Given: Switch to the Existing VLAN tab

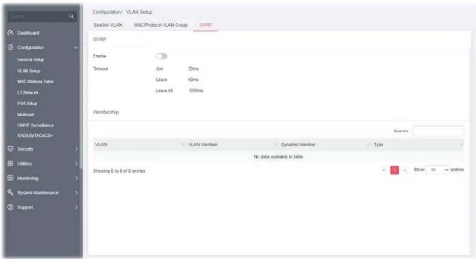Looking at the screenshot, I should pyautogui.click(x=108, y=25).
